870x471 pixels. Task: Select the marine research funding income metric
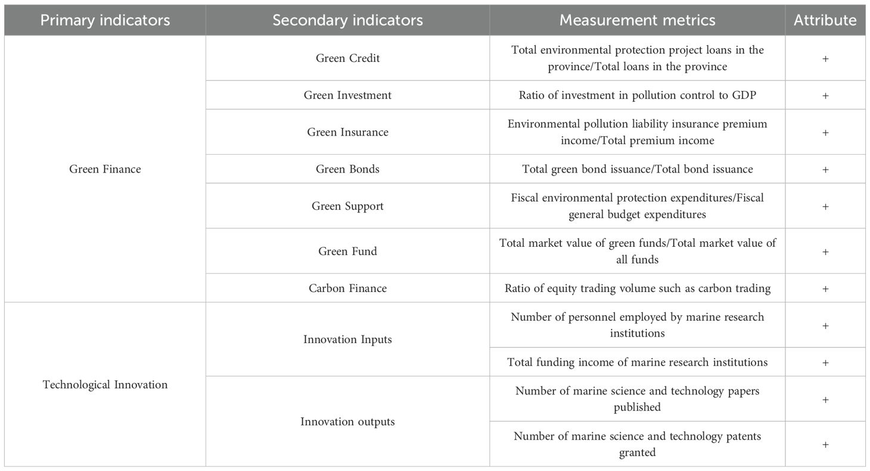click(x=637, y=362)
